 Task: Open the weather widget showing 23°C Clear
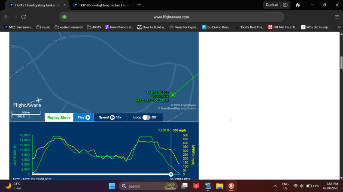pos(14,186)
